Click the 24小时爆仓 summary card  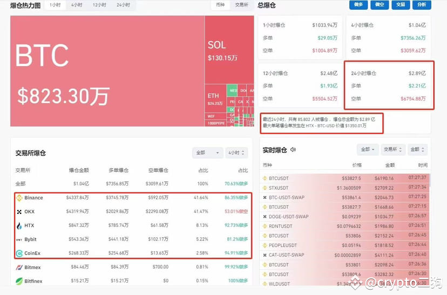(x=388, y=85)
